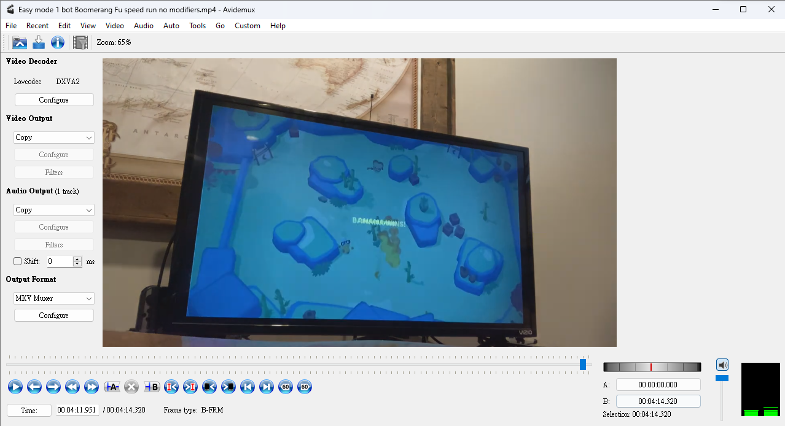Viewport: 785px width, 426px height.
Task: Click the video preview frame
Action: click(359, 203)
